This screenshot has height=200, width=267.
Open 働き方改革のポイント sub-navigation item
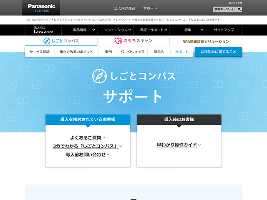(x=76, y=52)
